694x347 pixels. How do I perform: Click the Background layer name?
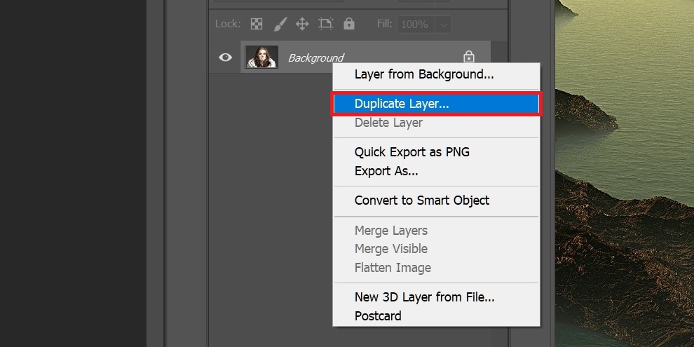point(315,58)
